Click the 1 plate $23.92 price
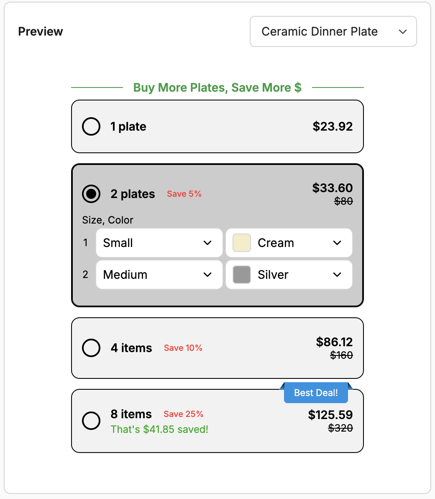The width and height of the screenshot is (435, 499). [x=333, y=126]
